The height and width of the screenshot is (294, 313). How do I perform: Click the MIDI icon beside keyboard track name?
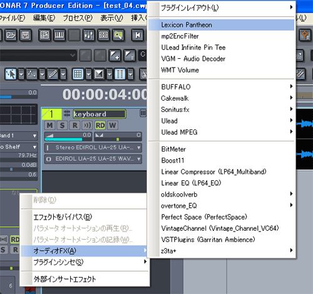[67, 113]
